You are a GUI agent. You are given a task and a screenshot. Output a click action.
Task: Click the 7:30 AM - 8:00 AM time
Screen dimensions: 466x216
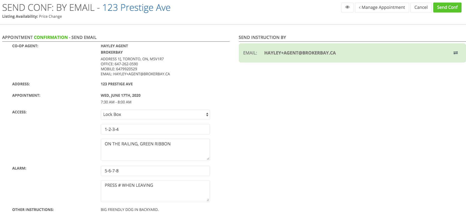[x=116, y=102]
